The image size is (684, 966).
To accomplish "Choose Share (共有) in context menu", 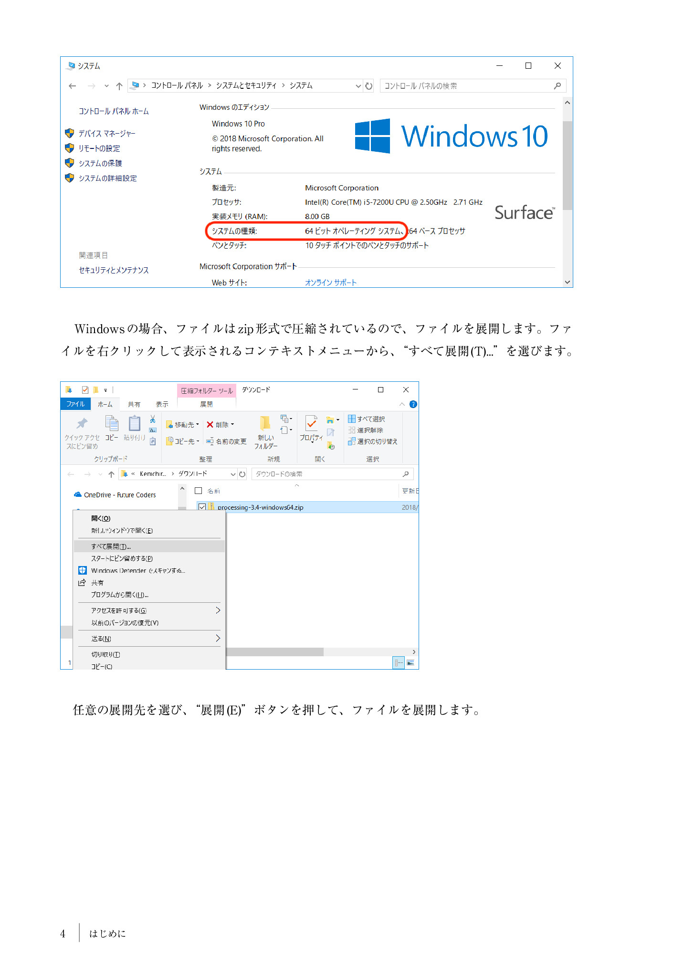I will pyautogui.click(x=149, y=583).
